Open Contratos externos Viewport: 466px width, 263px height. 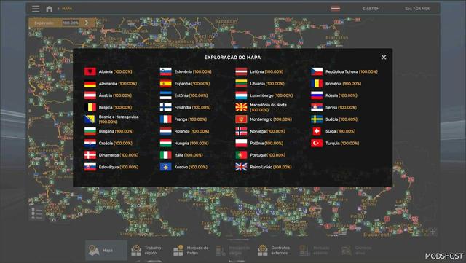tap(274, 251)
